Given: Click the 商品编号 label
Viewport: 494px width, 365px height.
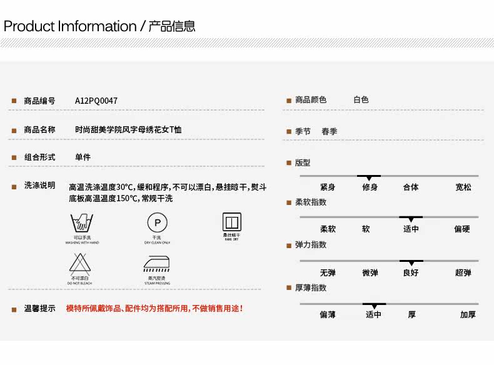Looking at the screenshot, I should (39, 101).
